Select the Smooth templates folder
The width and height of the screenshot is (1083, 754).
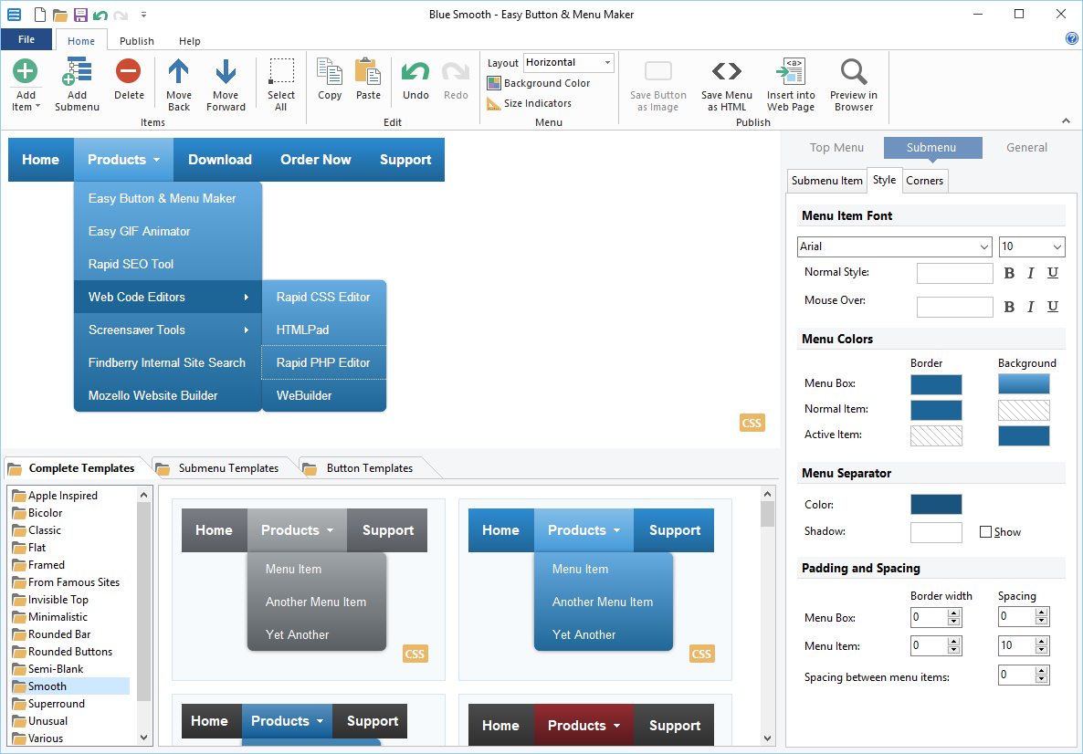pyautogui.click(x=47, y=686)
